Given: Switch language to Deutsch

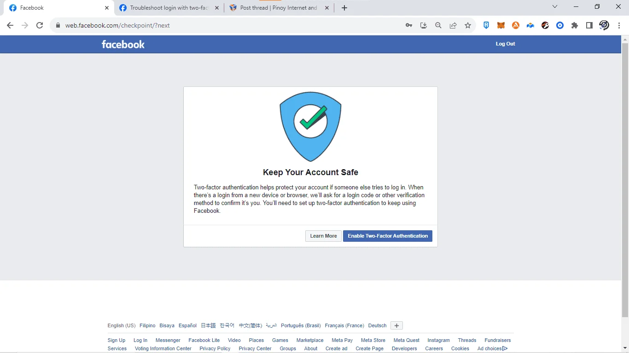Looking at the screenshot, I should click(x=378, y=325).
